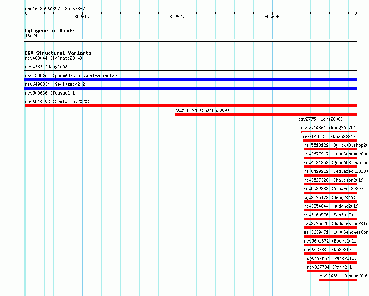Open nsv6037804 (Wu2021) variant
This screenshot has height=296, width=369.
[328, 250]
